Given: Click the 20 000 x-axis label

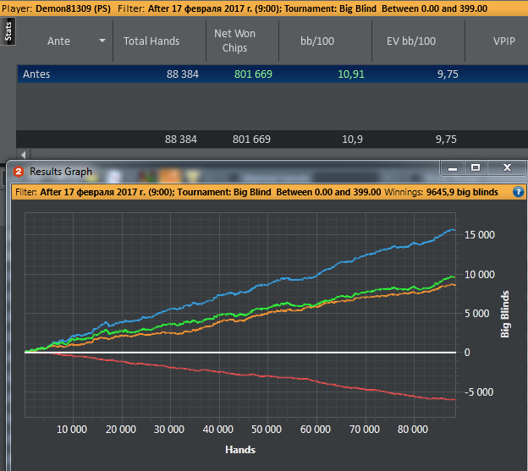Looking at the screenshot, I should coord(121,430).
